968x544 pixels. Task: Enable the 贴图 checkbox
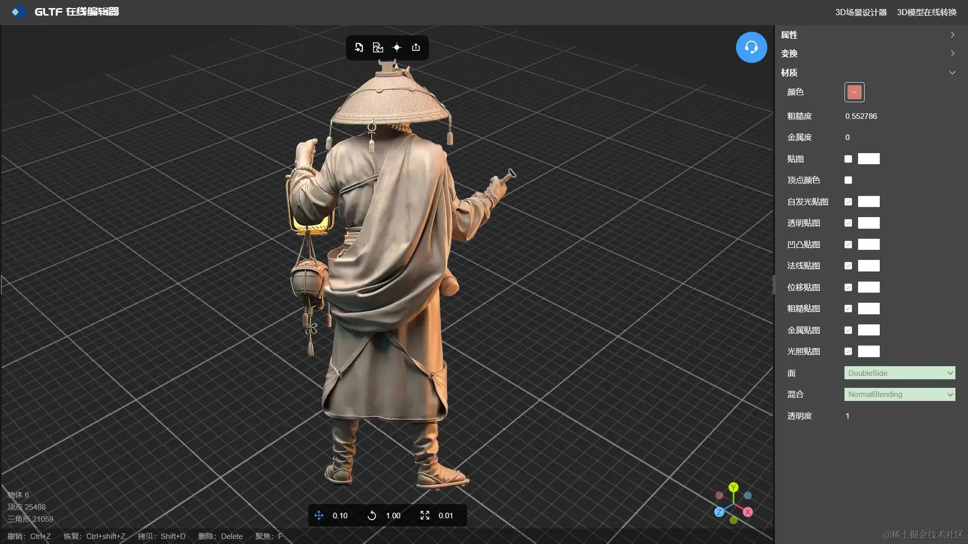pyautogui.click(x=848, y=159)
